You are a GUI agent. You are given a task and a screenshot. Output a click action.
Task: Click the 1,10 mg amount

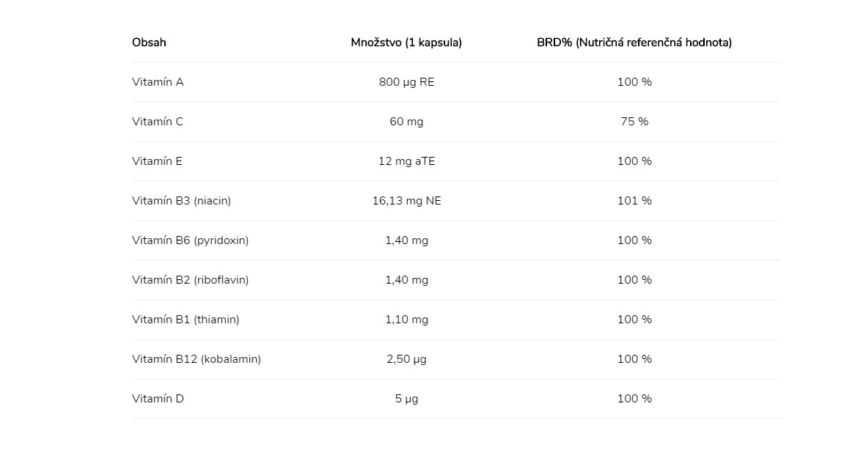point(407,320)
